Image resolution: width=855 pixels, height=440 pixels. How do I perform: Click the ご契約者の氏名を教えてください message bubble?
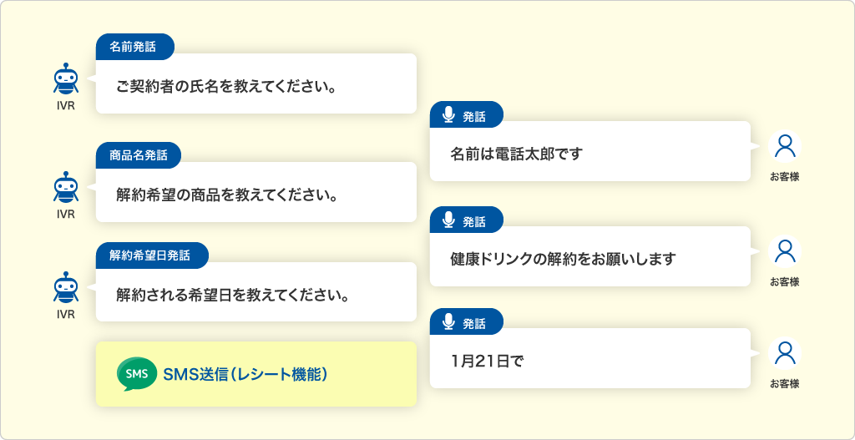[x=256, y=83]
